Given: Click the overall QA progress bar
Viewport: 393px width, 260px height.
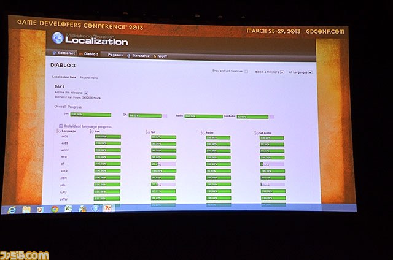Looking at the screenshot, I should (148, 116).
